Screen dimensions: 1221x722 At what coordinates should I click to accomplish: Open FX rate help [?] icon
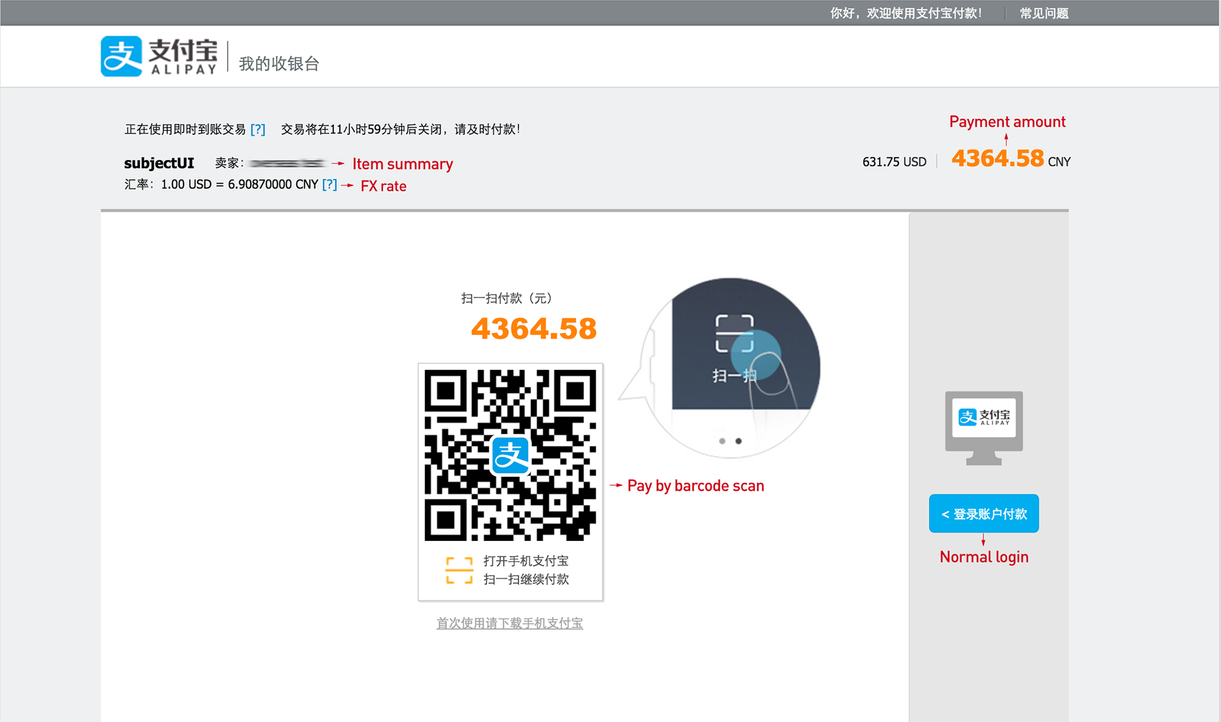click(330, 185)
